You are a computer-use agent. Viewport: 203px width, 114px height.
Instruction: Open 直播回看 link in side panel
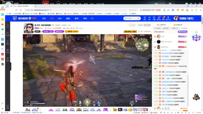pyautogui.click(x=178, y=25)
